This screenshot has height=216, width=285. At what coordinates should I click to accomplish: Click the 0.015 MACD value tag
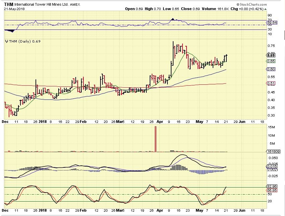(x=272, y=166)
